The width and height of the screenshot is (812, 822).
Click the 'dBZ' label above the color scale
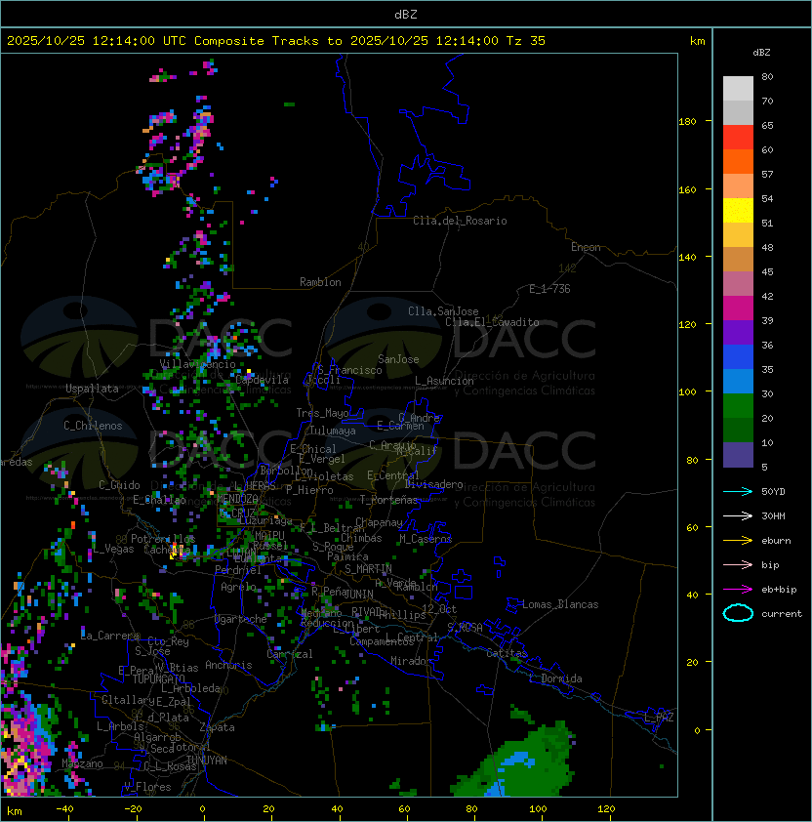pyautogui.click(x=761, y=53)
